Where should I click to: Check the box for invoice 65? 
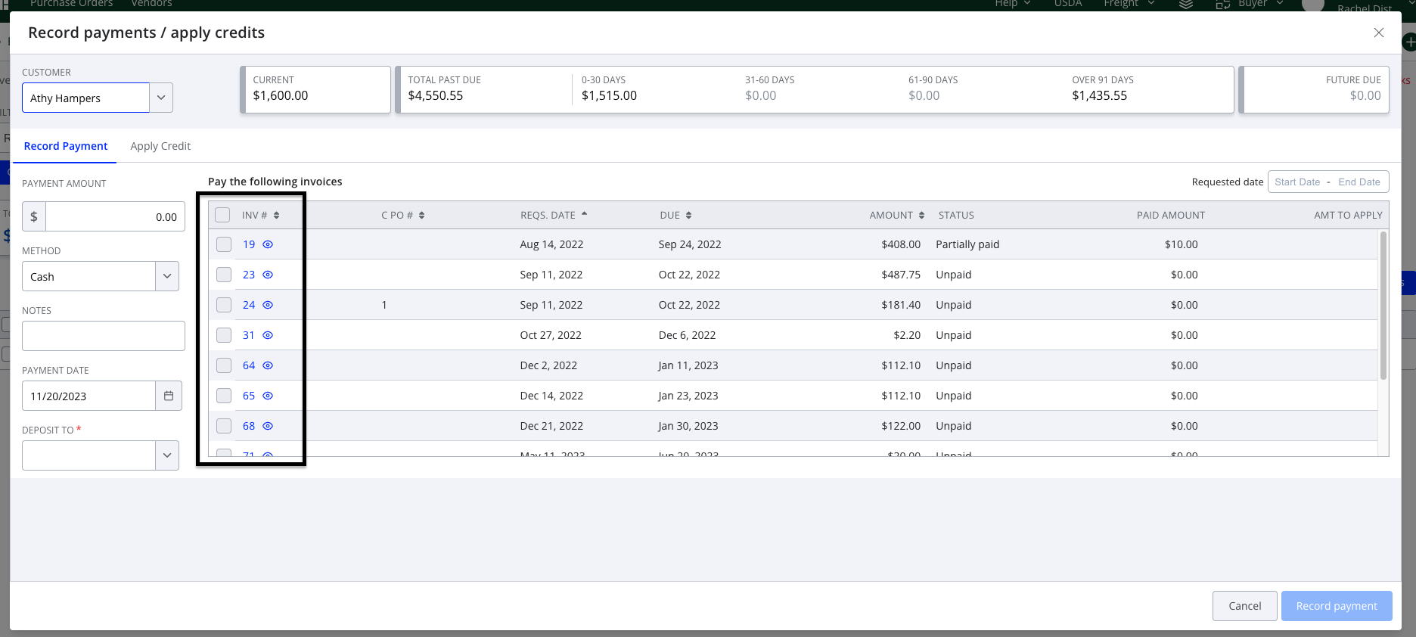pyautogui.click(x=224, y=396)
